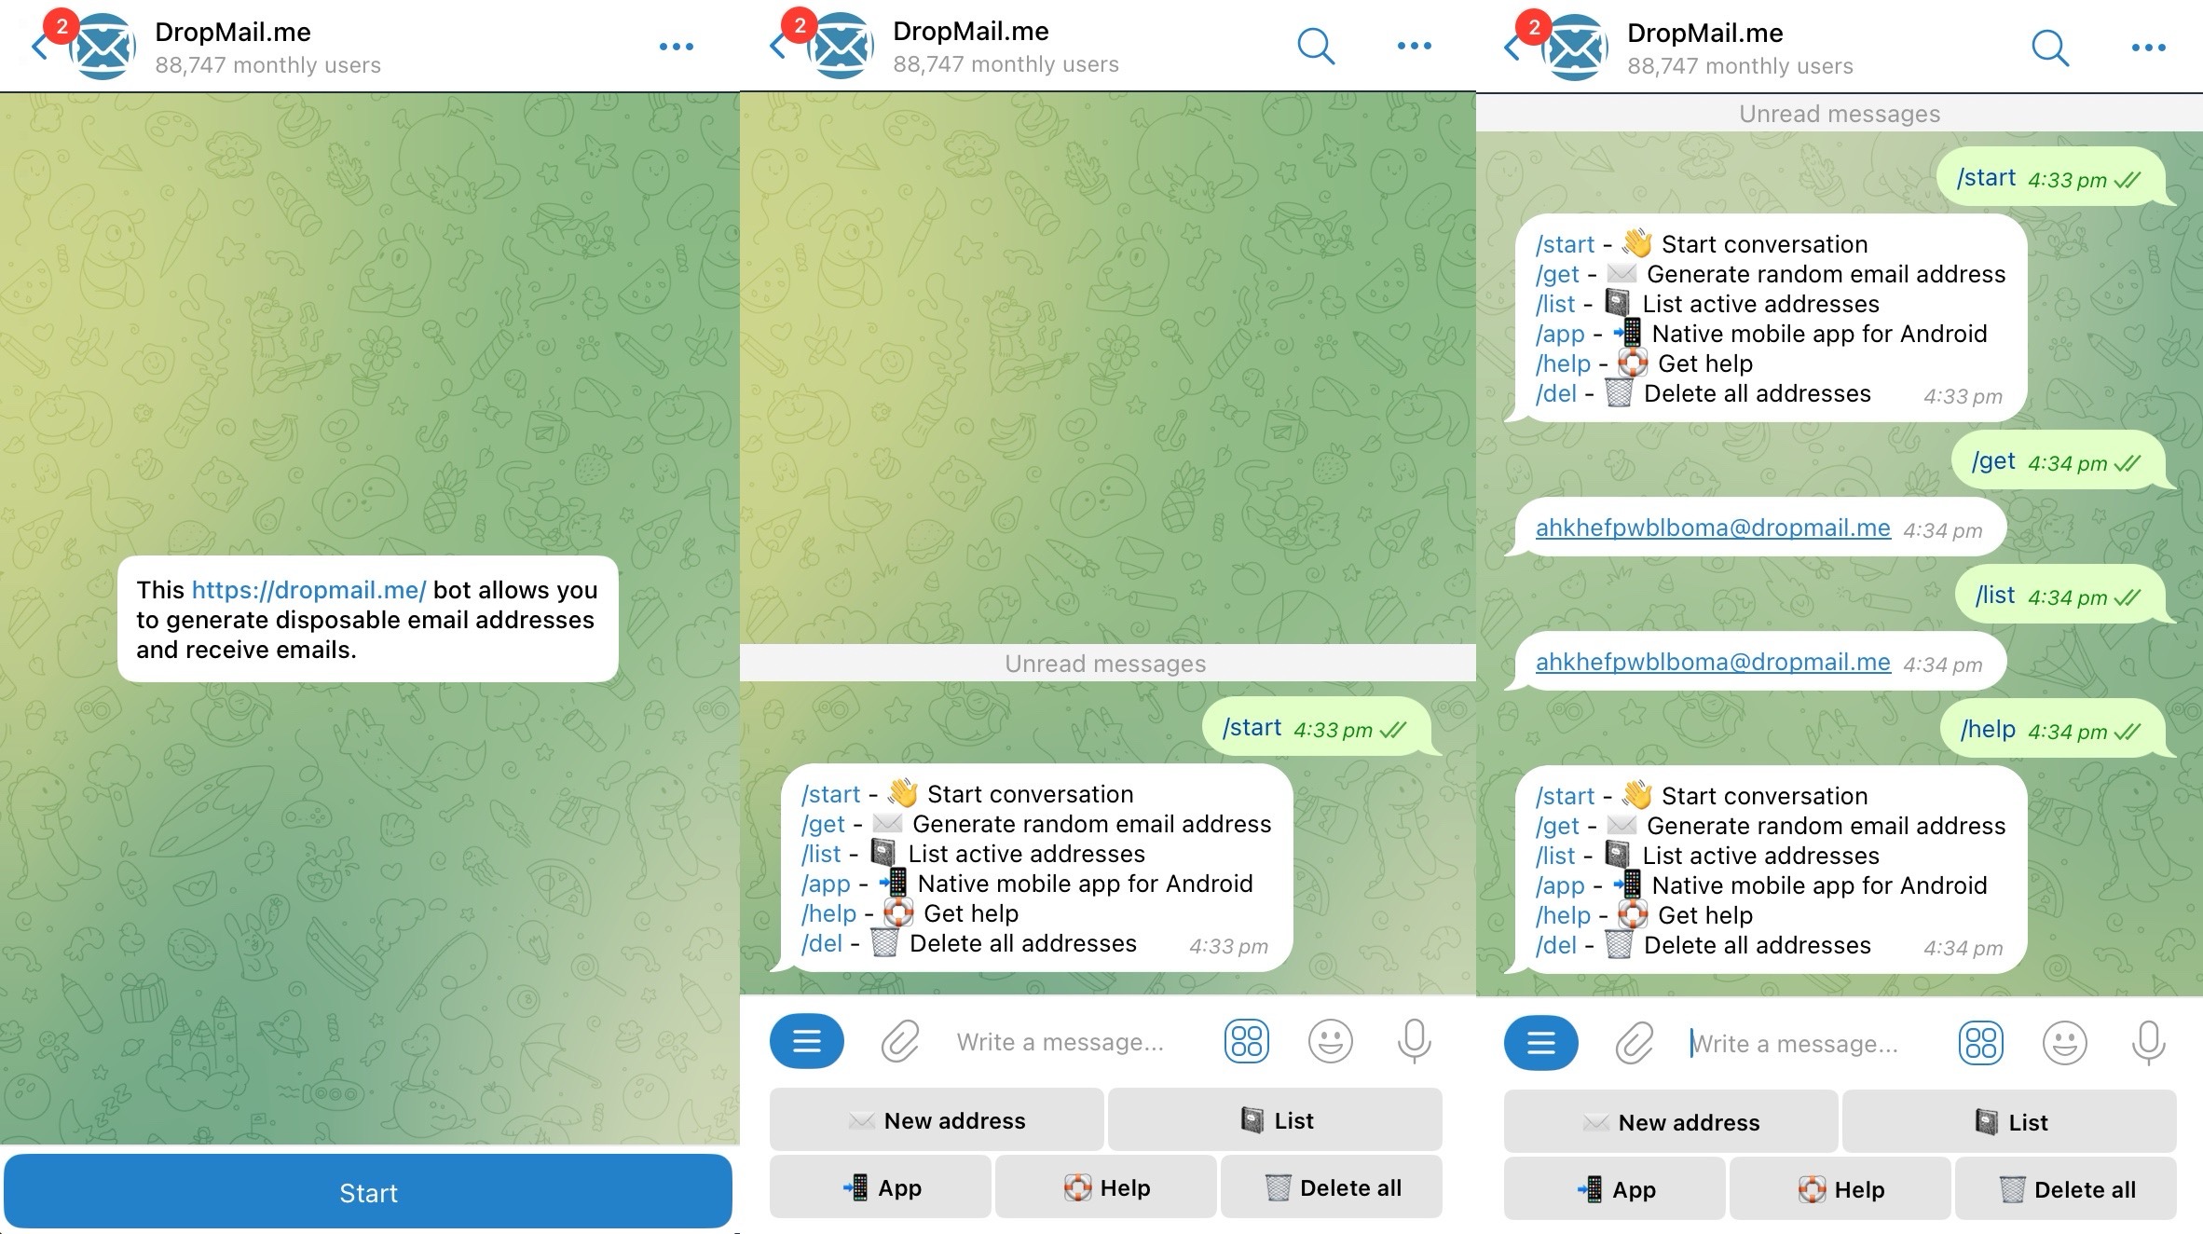Viewport: 2203px width, 1234px height.
Task: Tap the emoji smiley face icon
Action: (x=1329, y=1043)
